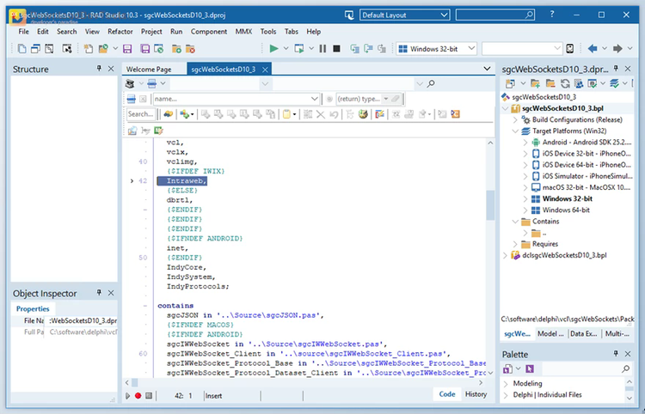This screenshot has width=645, height=414.
Task: Open the Data Explorer tab
Action: tap(583, 334)
